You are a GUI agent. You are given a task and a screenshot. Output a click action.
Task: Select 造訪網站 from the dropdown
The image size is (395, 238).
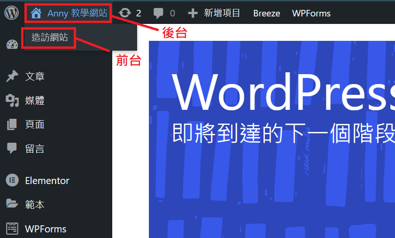[x=49, y=38]
